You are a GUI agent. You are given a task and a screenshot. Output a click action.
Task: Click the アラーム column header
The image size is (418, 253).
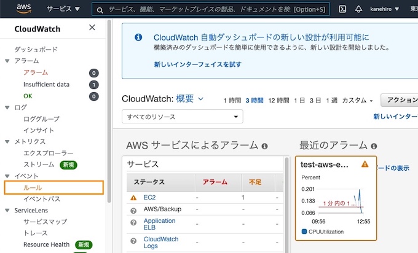pos(218,182)
